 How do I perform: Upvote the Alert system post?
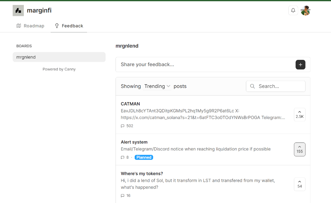[300, 149]
